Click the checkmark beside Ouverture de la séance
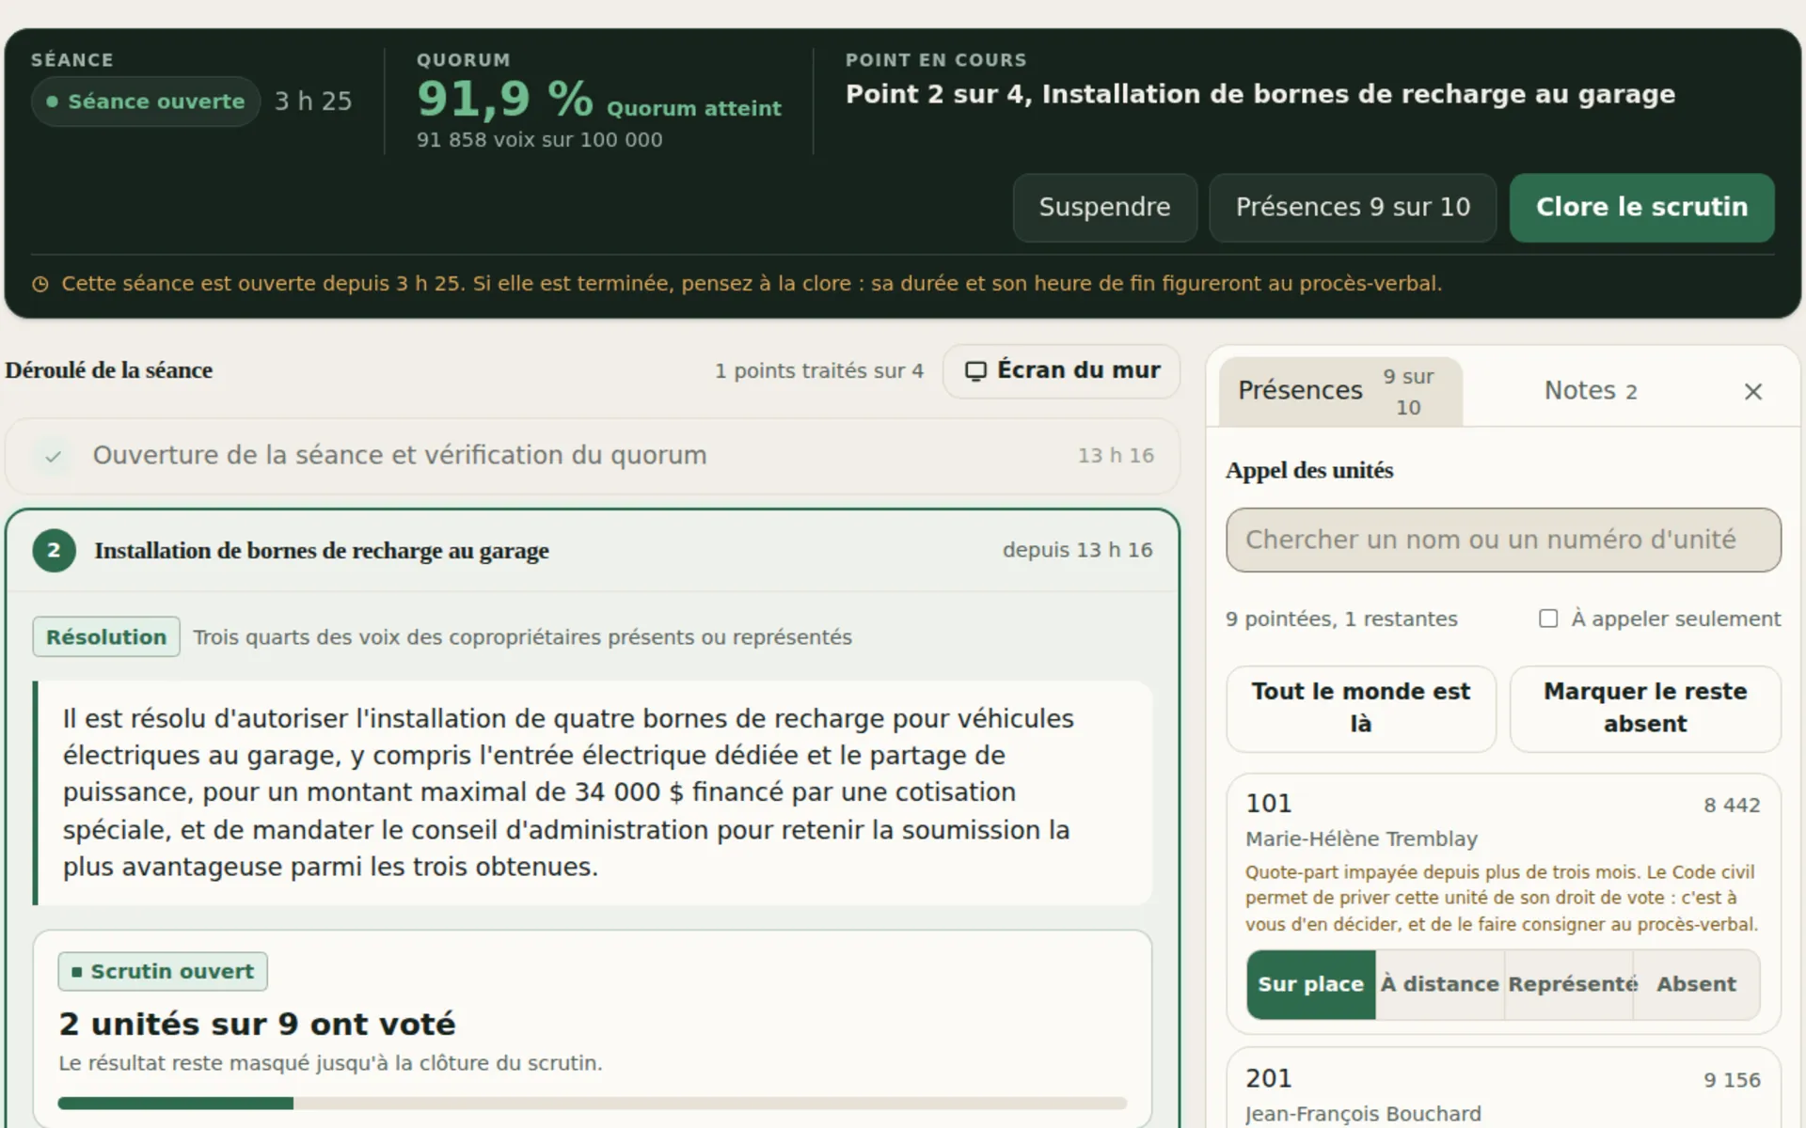The image size is (1806, 1128). [54, 457]
